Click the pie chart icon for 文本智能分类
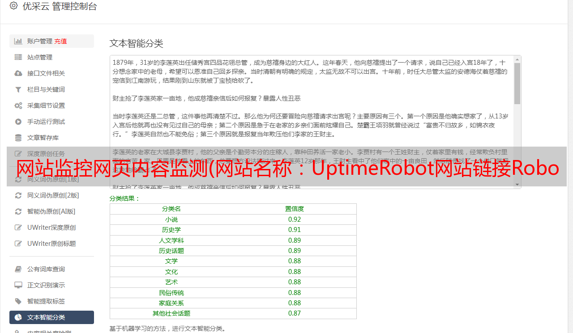The width and height of the screenshot is (573, 333). tap(18, 317)
